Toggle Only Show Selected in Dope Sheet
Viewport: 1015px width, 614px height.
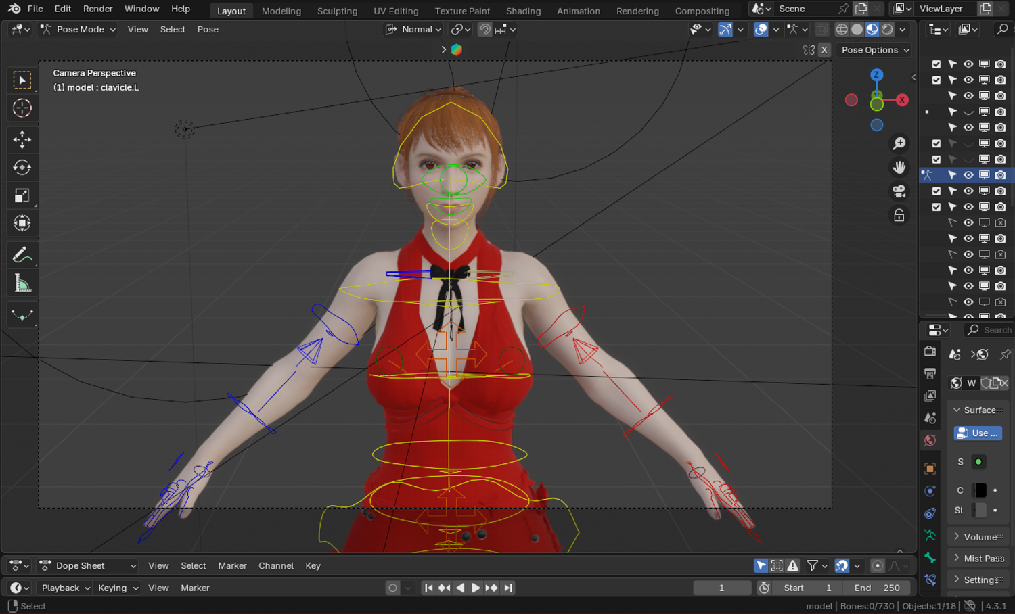pyautogui.click(x=761, y=566)
